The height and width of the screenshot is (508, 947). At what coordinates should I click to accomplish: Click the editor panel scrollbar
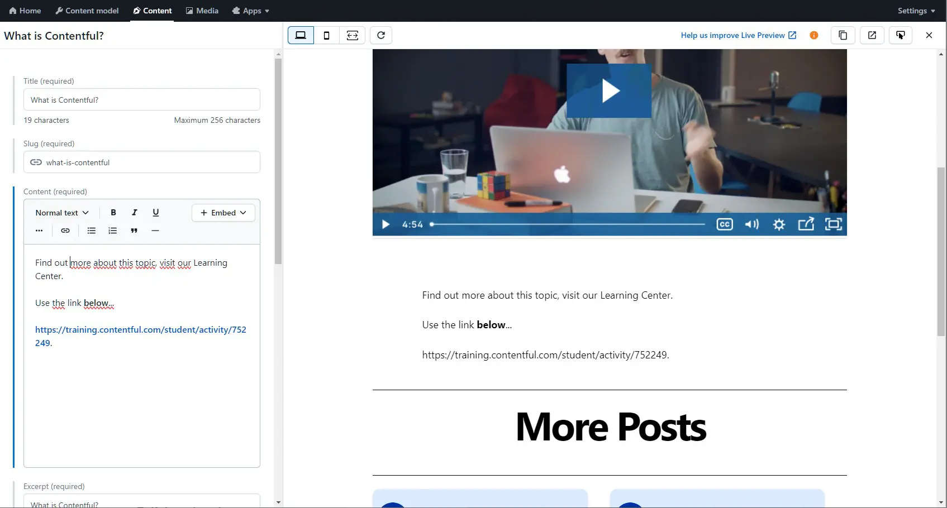[x=278, y=161]
